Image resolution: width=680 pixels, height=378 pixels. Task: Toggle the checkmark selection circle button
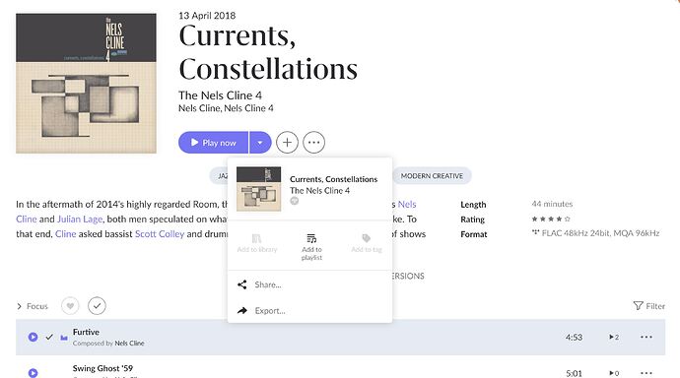pyautogui.click(x=98, y=306)
